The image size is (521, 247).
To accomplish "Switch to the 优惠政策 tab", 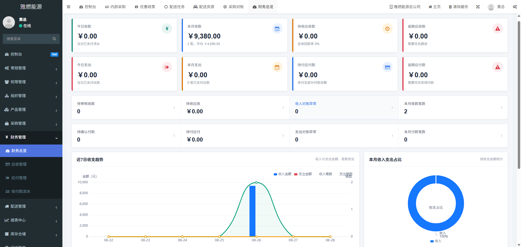I will 145,7.
